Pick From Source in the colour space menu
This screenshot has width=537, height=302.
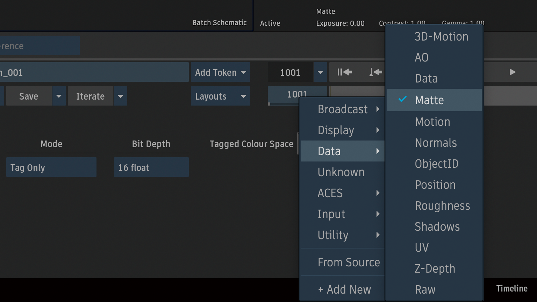(x=348, y=263)
